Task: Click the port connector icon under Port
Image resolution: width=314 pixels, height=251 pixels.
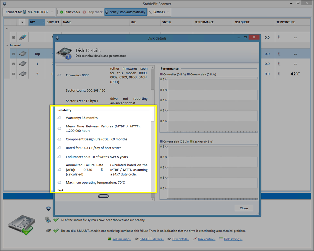Action: (104, 196)
